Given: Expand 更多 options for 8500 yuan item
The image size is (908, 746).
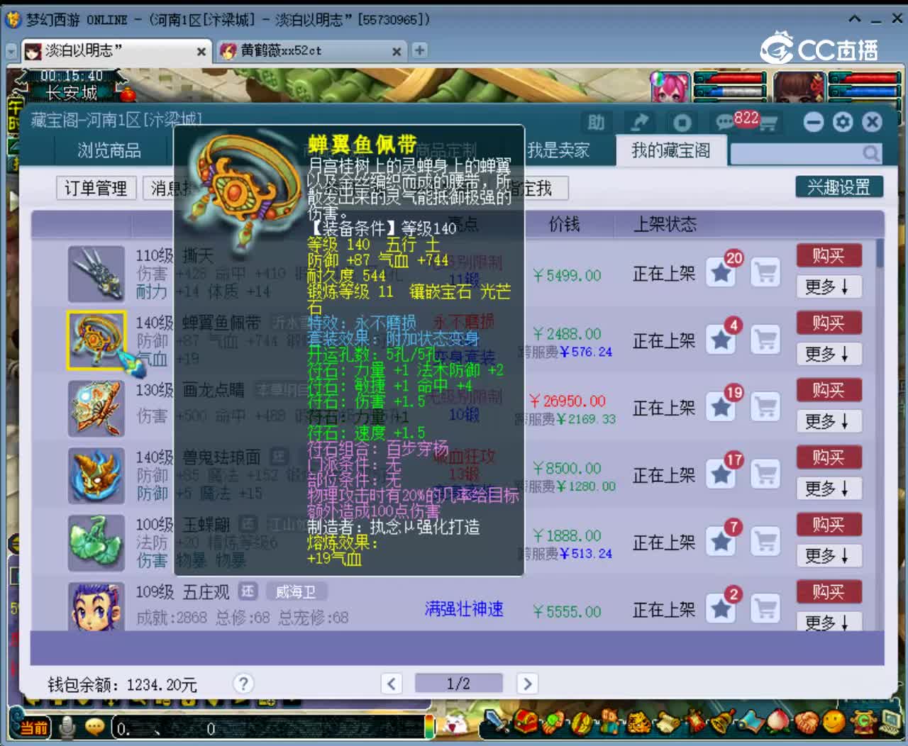Looking at the screenshot, I should tap(828, 489).
